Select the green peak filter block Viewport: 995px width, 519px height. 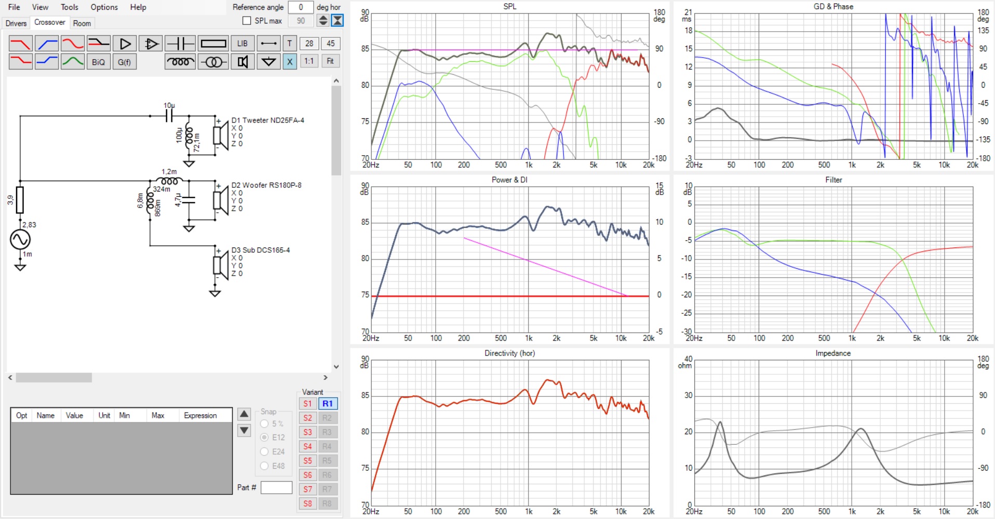click(x=73, y=62)
